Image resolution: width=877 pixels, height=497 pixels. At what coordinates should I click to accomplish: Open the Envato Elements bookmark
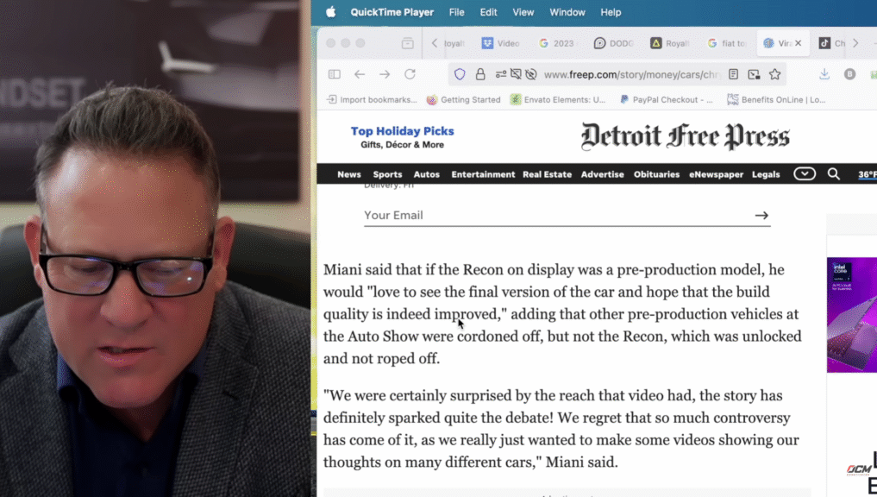[558, 100]
